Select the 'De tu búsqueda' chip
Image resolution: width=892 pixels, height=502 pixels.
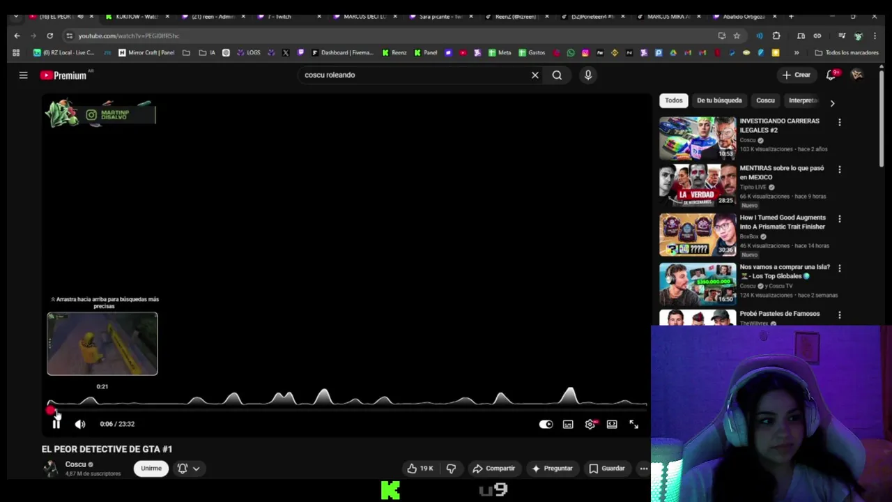(719, 100)
